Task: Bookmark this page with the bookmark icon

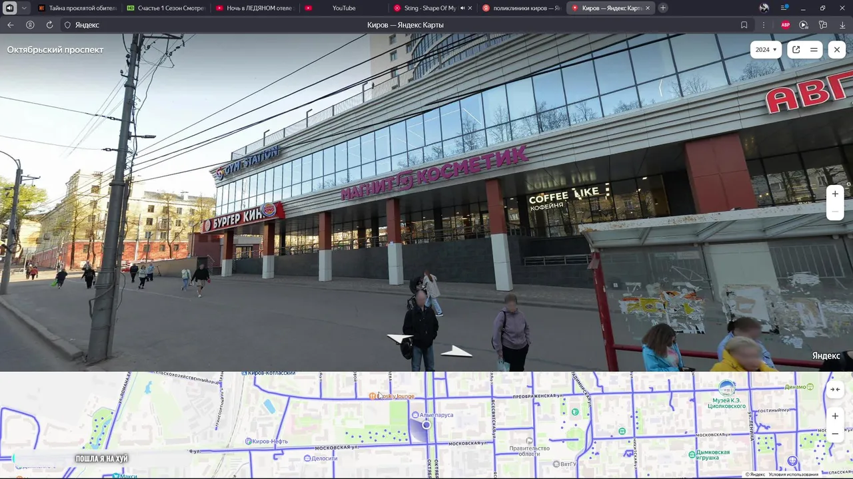Action: point(744,25)
